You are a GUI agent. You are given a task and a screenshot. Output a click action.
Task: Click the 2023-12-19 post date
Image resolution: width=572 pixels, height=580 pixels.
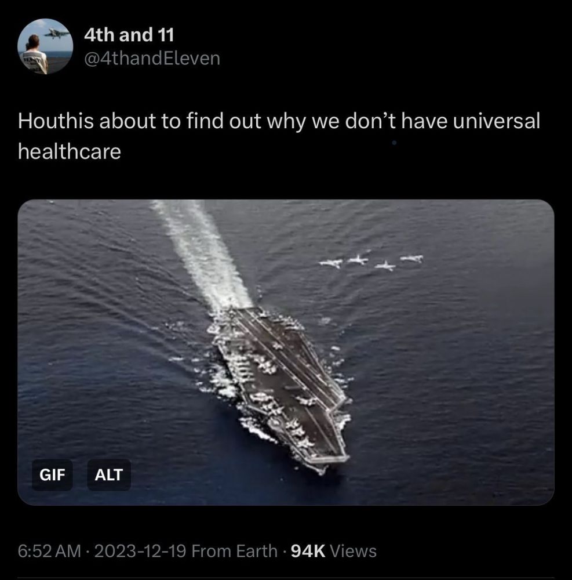(140, 551)
